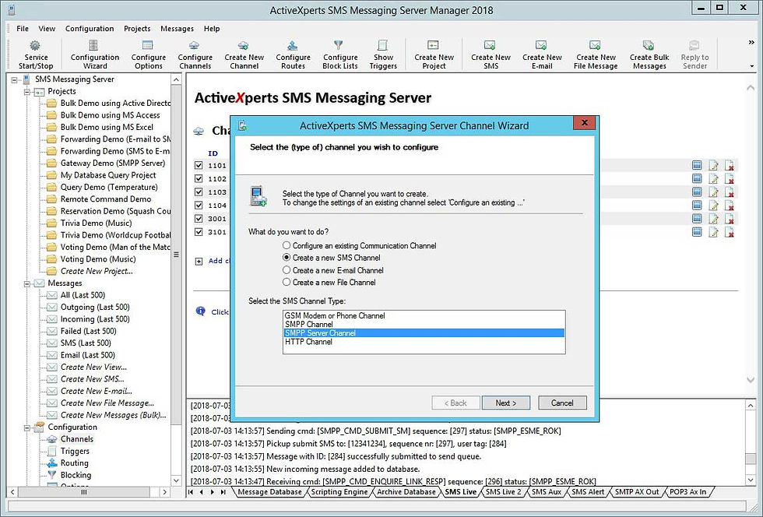Screen dimensions: 763x517
Task: Uncheck channel 3001 checkbox
Action: [199, 219]
